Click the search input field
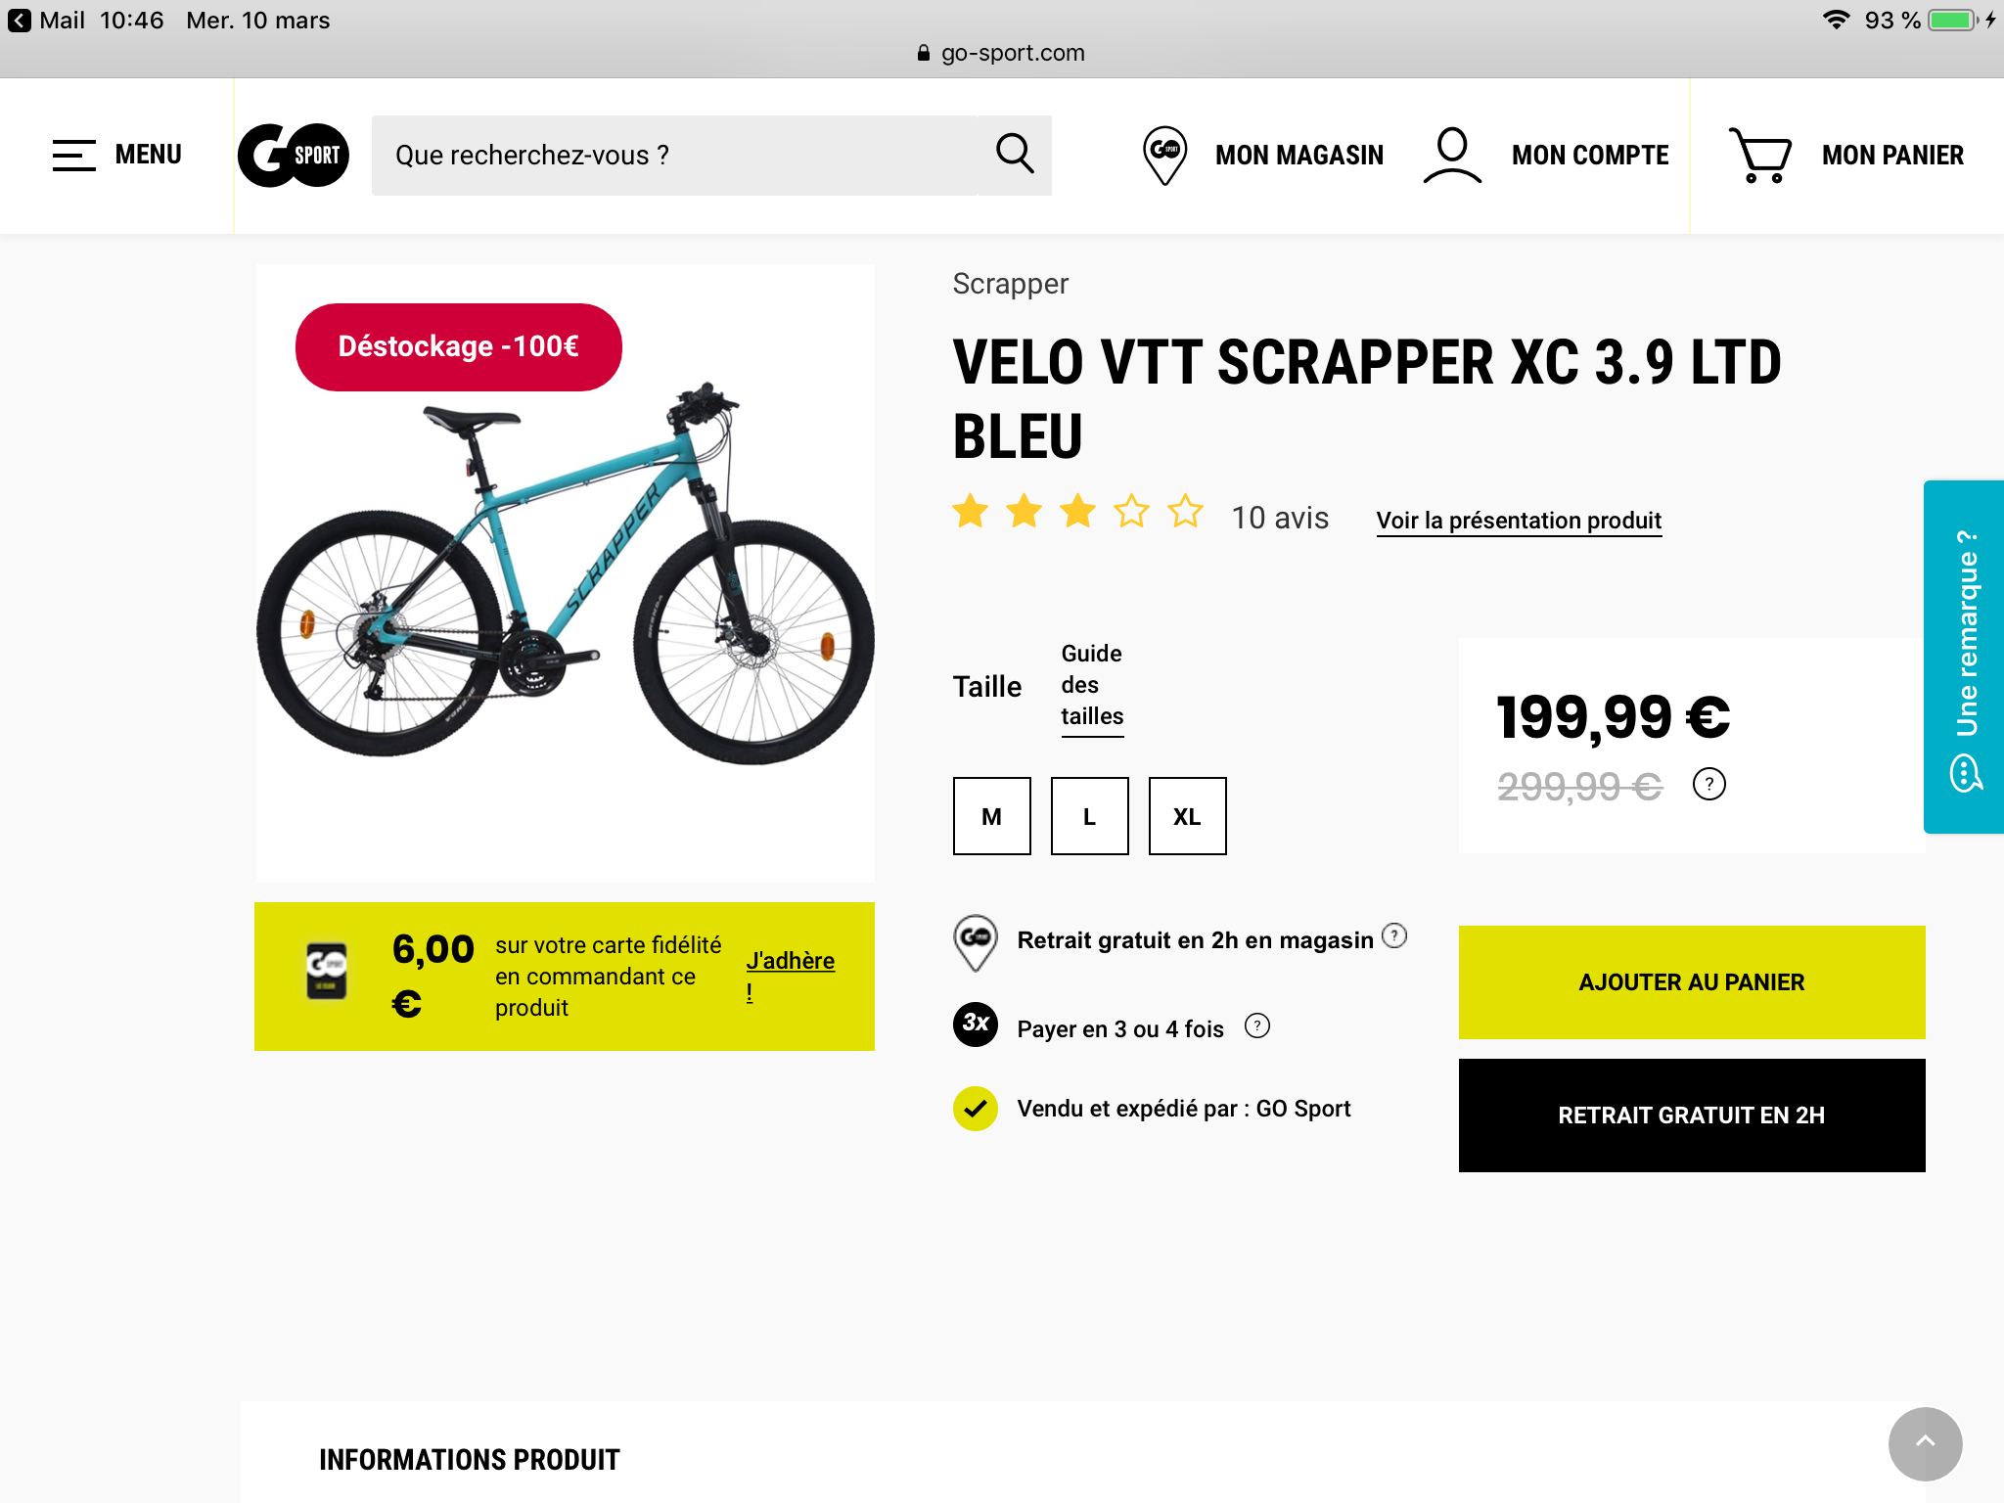 675,155
